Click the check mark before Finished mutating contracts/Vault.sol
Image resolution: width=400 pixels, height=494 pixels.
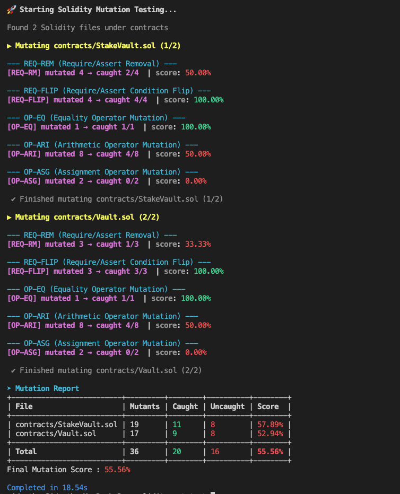13,370
